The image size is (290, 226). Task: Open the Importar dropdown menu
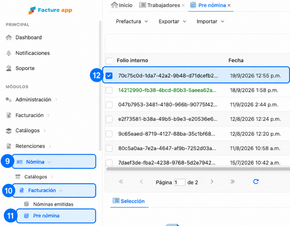click(210, 21)
